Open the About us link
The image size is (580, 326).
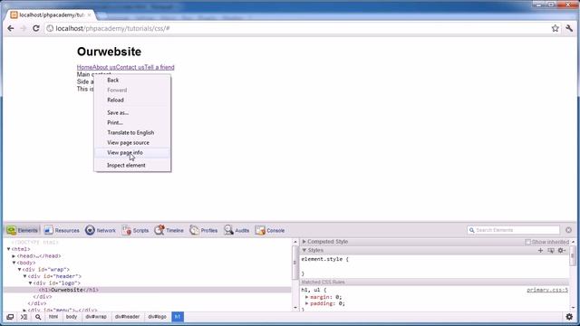click(104, 67)
